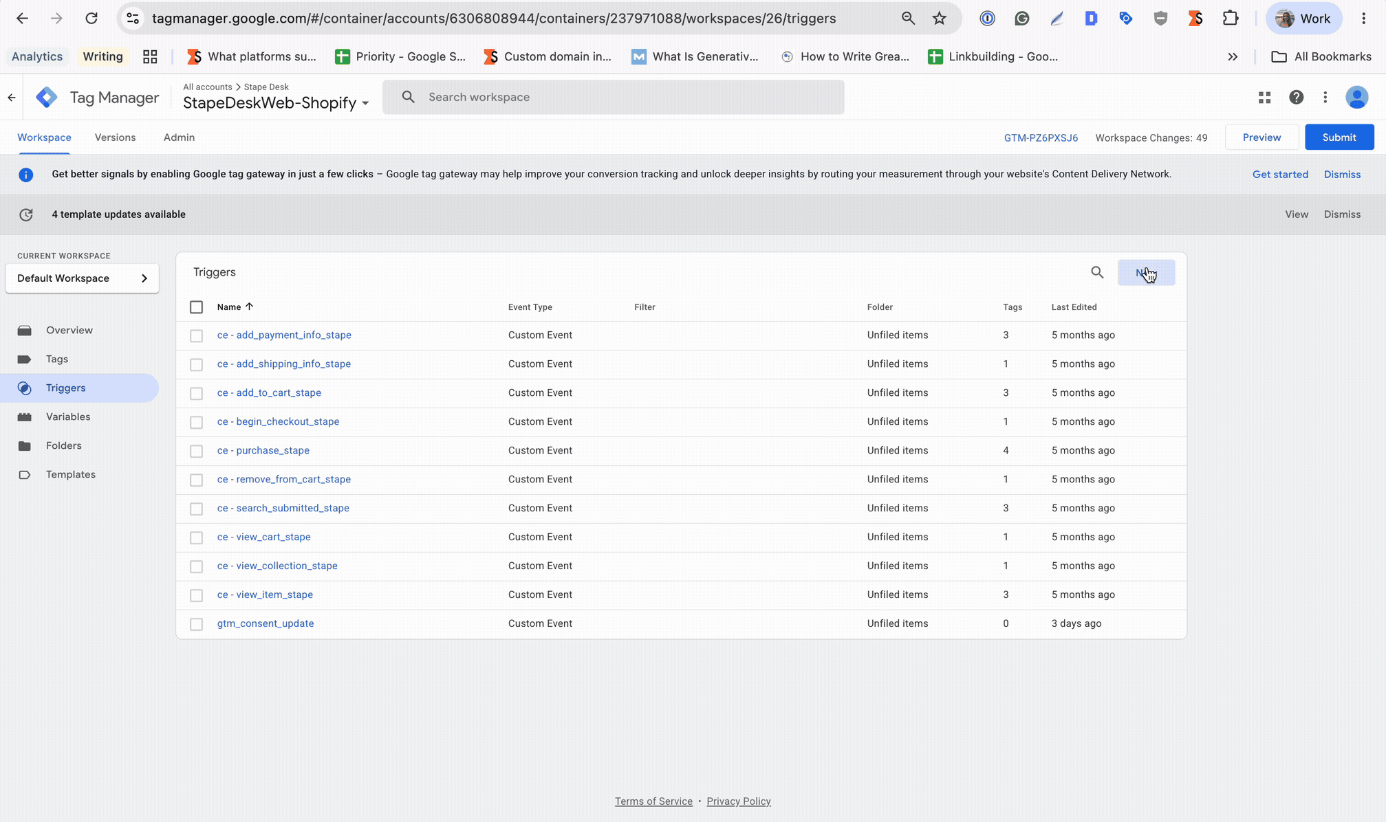1386x822 pixels.
Task: Open the Analytics bookmark
Action: tap(37, 57)
